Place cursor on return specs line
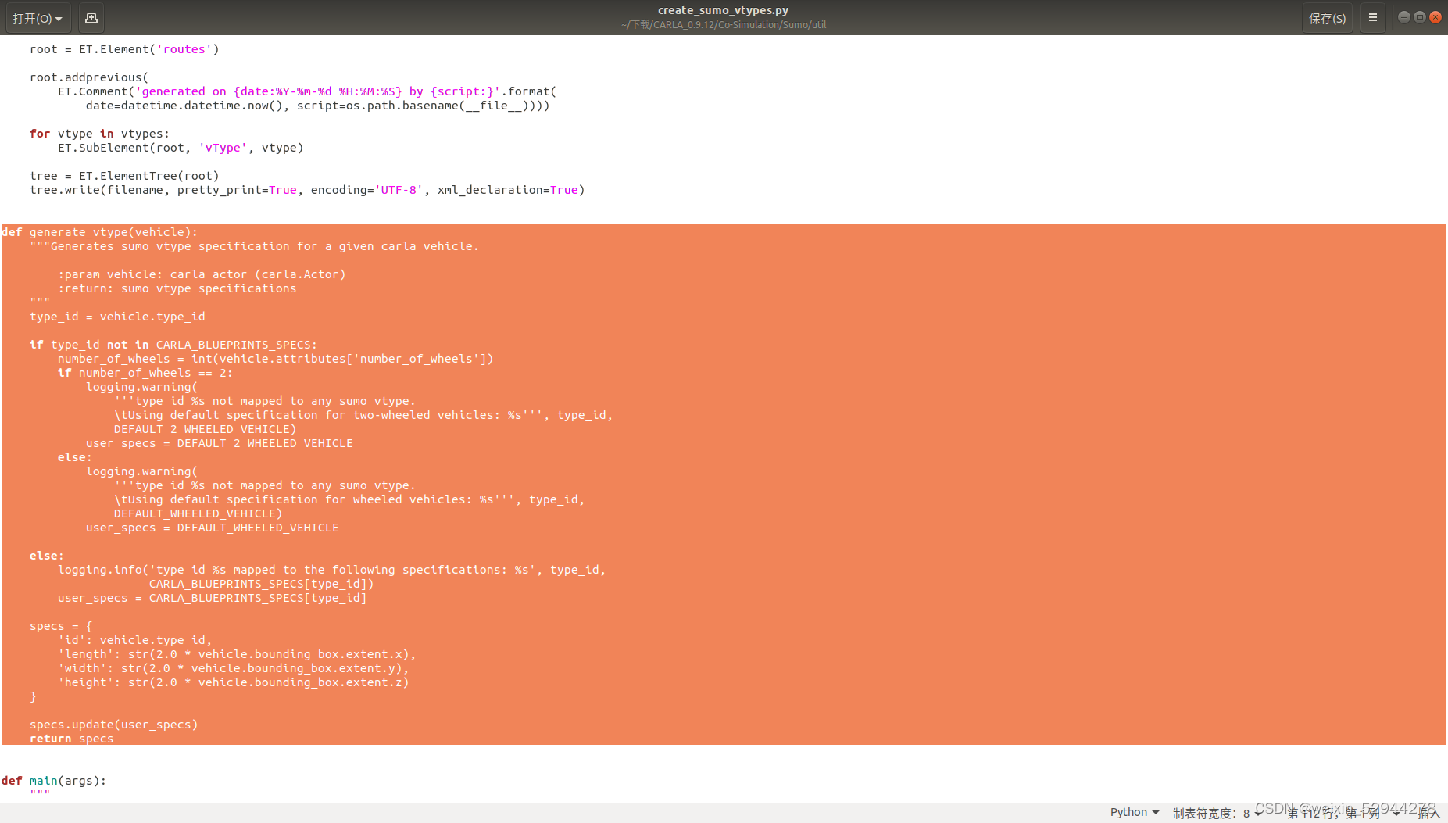 (70, 738)
